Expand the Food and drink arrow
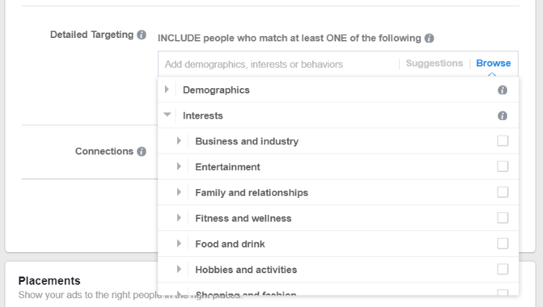 coord(179,243)
